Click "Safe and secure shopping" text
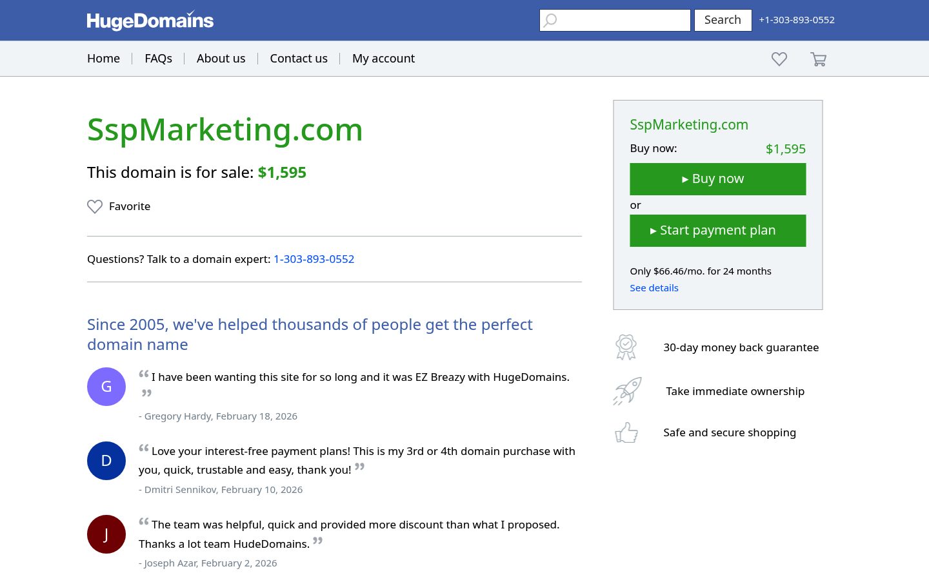 tap(729, 432)
